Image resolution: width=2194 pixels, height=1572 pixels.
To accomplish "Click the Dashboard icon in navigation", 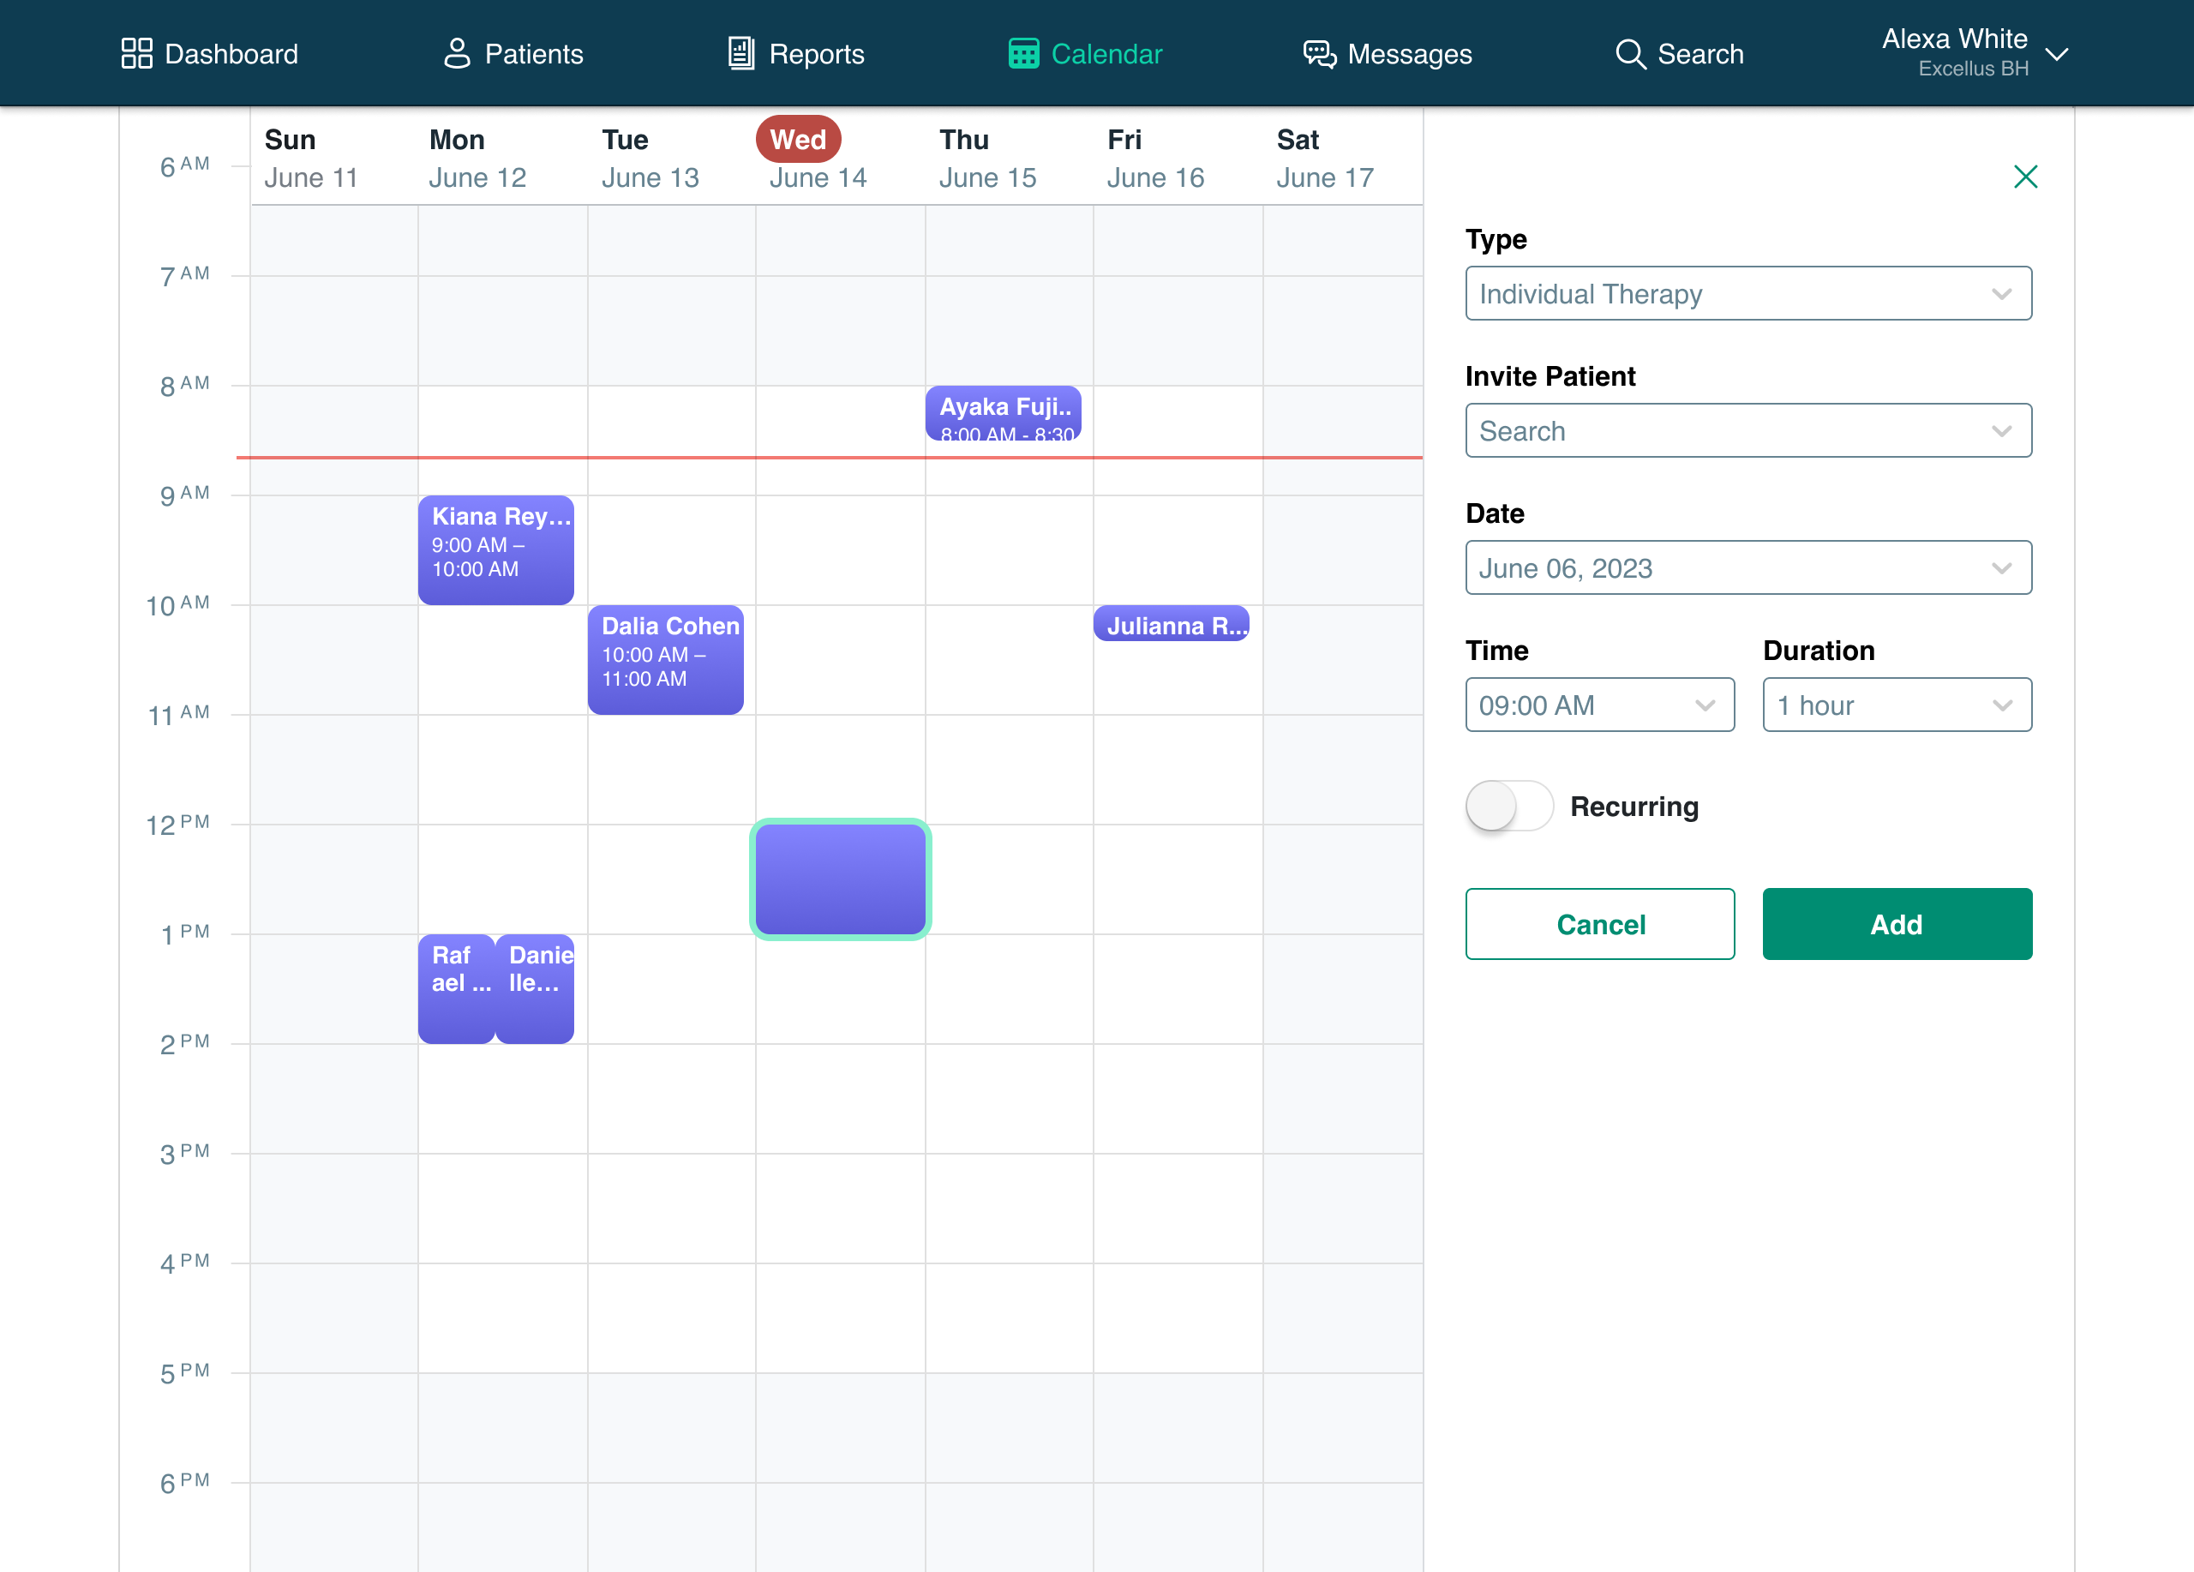I will (138, 53).
